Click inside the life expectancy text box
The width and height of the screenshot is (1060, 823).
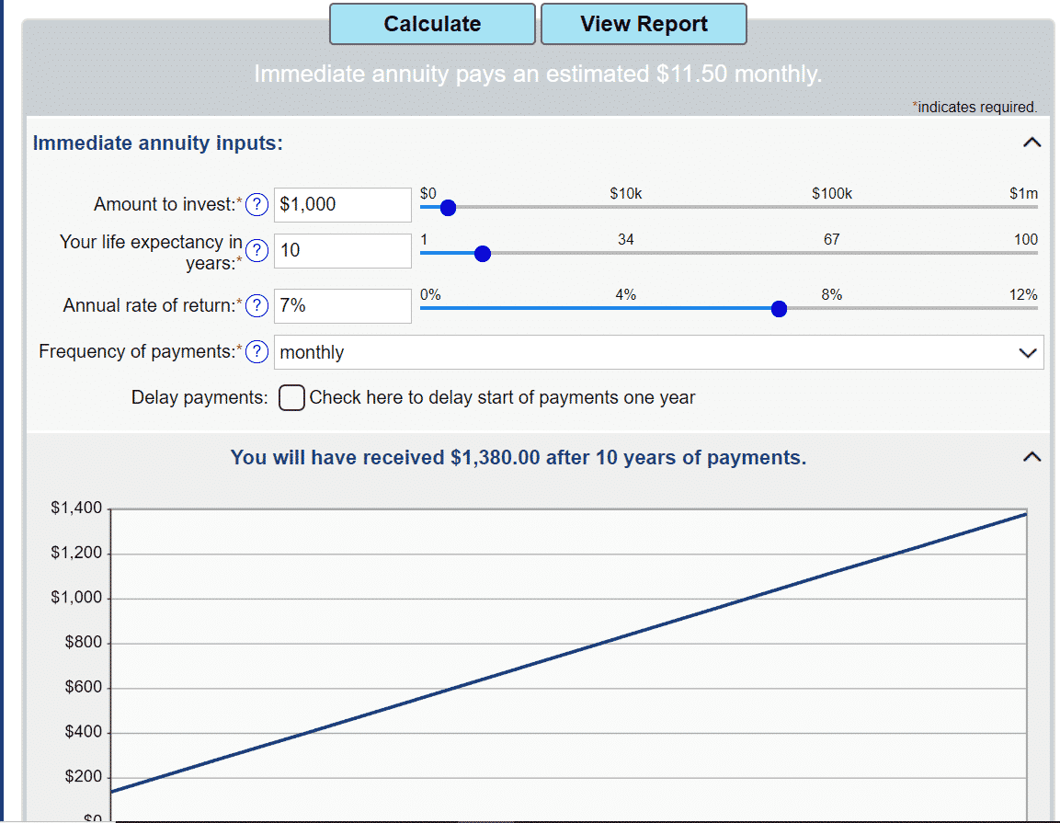click(x=342, y=250)
